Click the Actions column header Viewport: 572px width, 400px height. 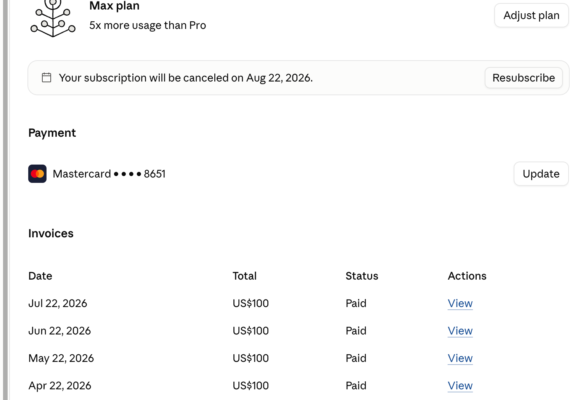(467, 276)
